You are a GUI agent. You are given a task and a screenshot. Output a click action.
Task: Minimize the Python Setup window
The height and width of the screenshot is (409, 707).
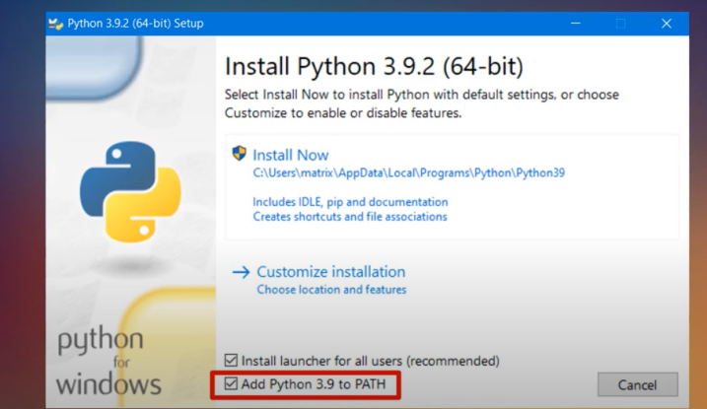(578, 23)
